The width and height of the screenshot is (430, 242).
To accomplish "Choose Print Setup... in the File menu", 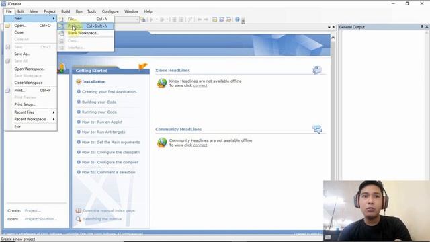I will (31, 104).
